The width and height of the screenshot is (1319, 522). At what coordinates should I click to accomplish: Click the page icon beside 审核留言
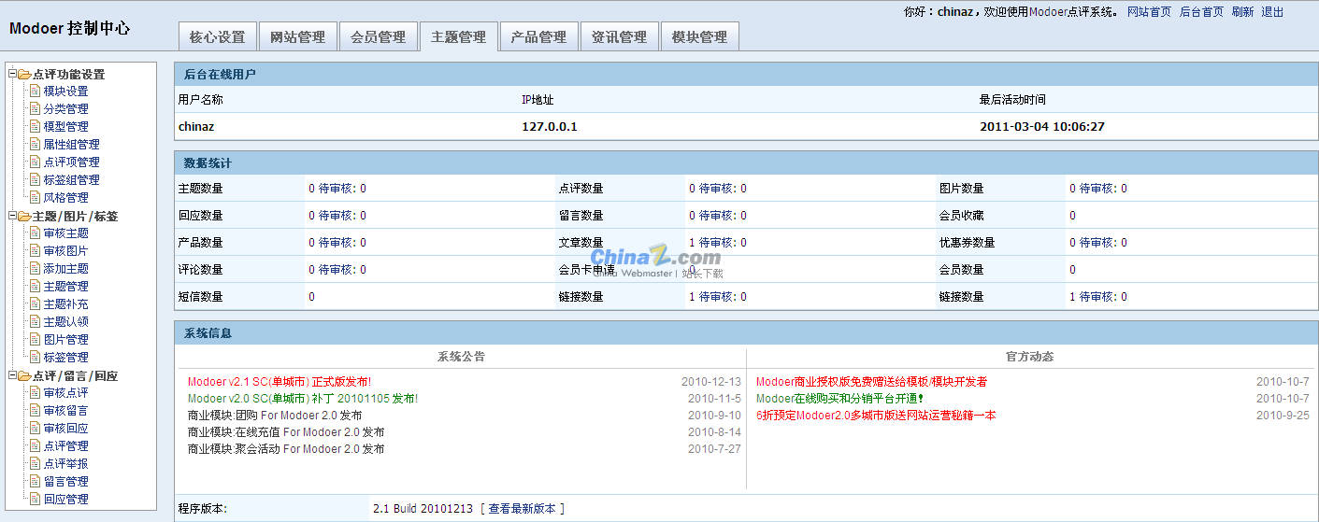tap(36, 411)
